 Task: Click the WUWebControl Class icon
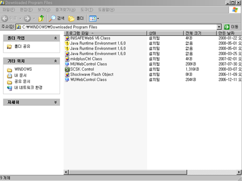point(67,79)
